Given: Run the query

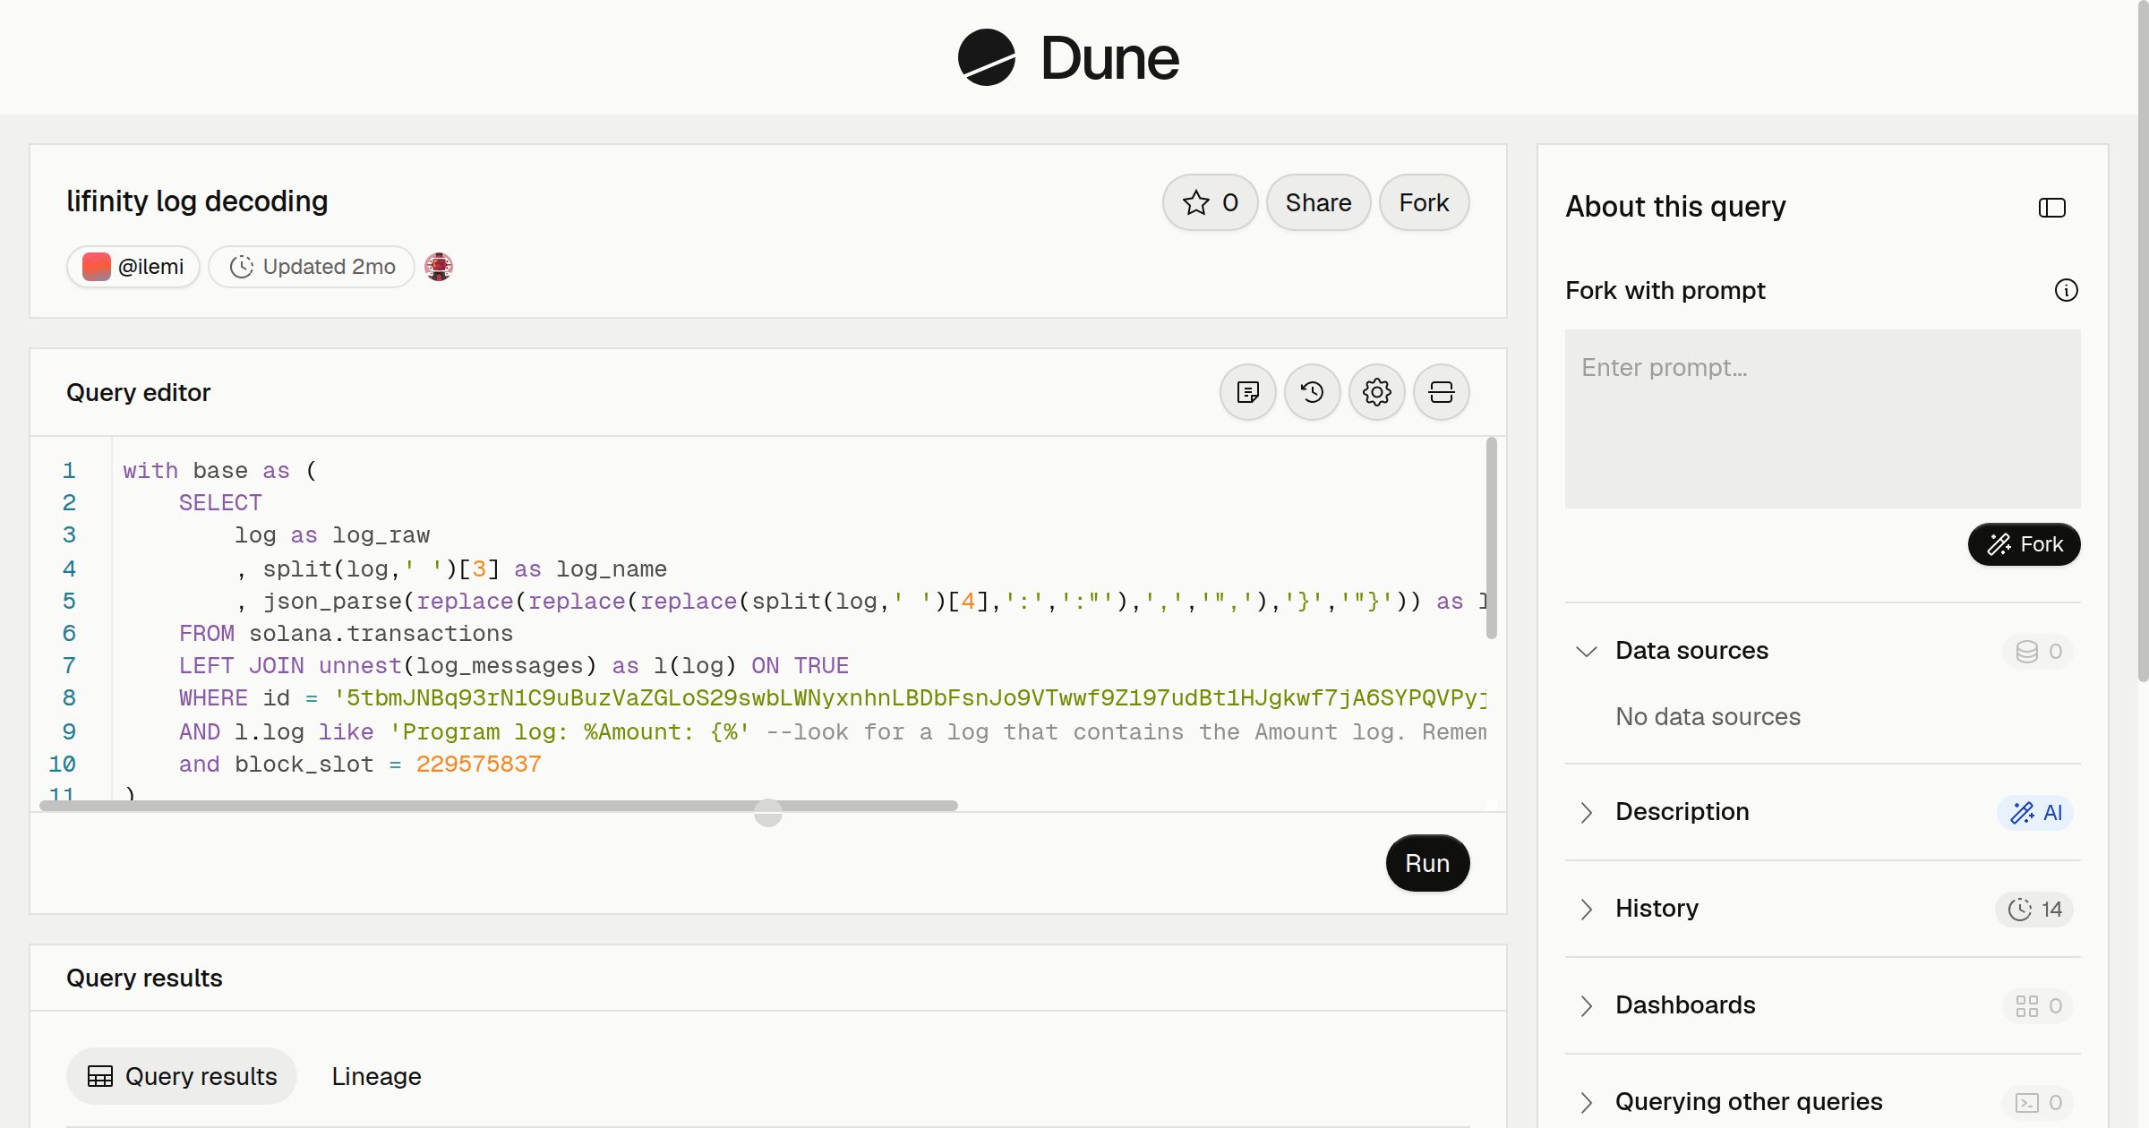Looking at the screenshot, I should tap(1427, 863).
